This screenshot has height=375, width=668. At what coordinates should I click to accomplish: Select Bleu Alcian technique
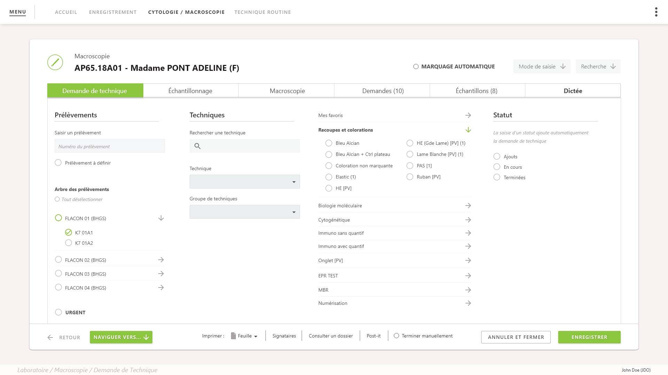(x=329, y=143)
